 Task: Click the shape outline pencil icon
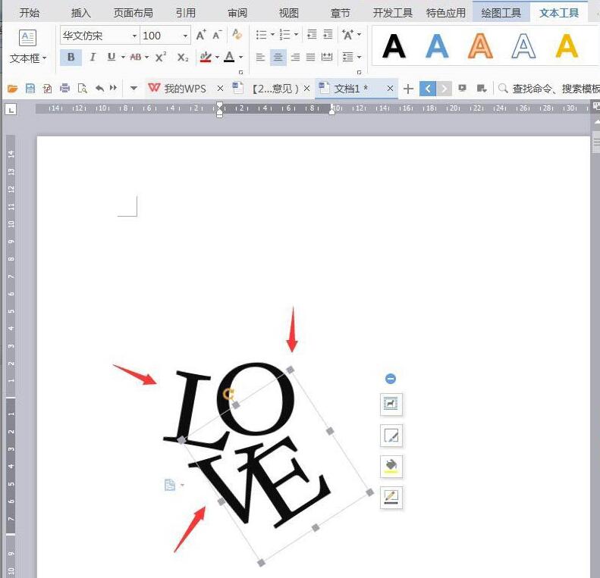[x=391, y=498]
